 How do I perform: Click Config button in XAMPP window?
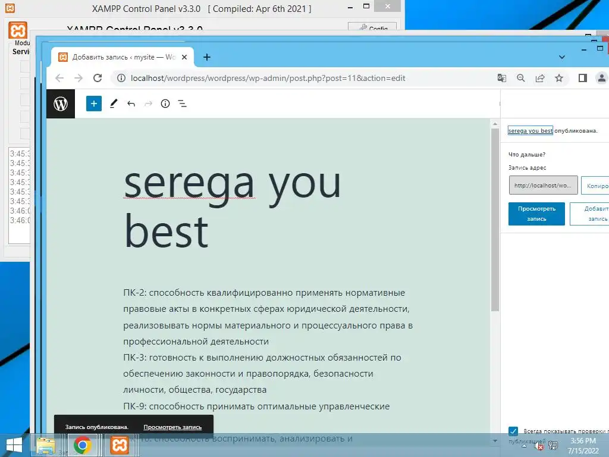point(372,27)
